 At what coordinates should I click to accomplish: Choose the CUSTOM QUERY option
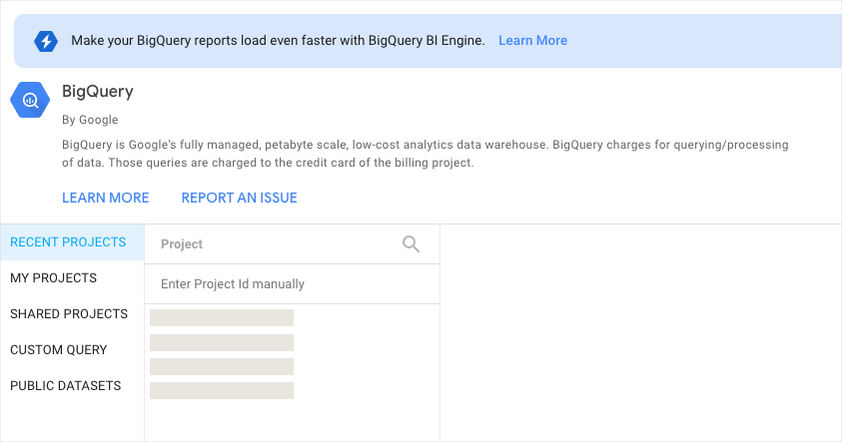[x=59, y=350]
